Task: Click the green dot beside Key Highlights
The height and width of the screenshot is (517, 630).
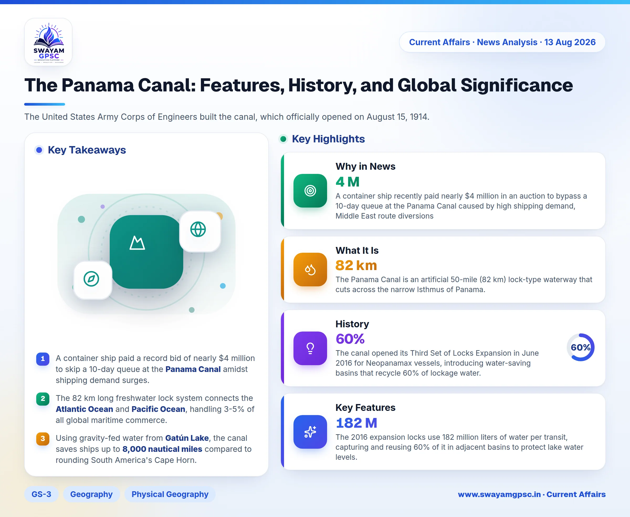Action: click(283, 139)
